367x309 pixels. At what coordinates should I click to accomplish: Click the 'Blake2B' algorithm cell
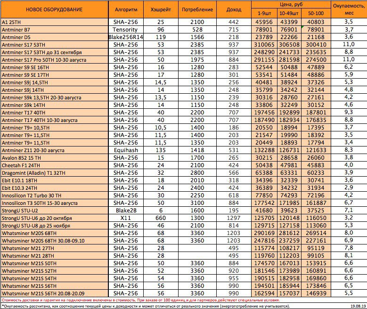click(126, 211)
